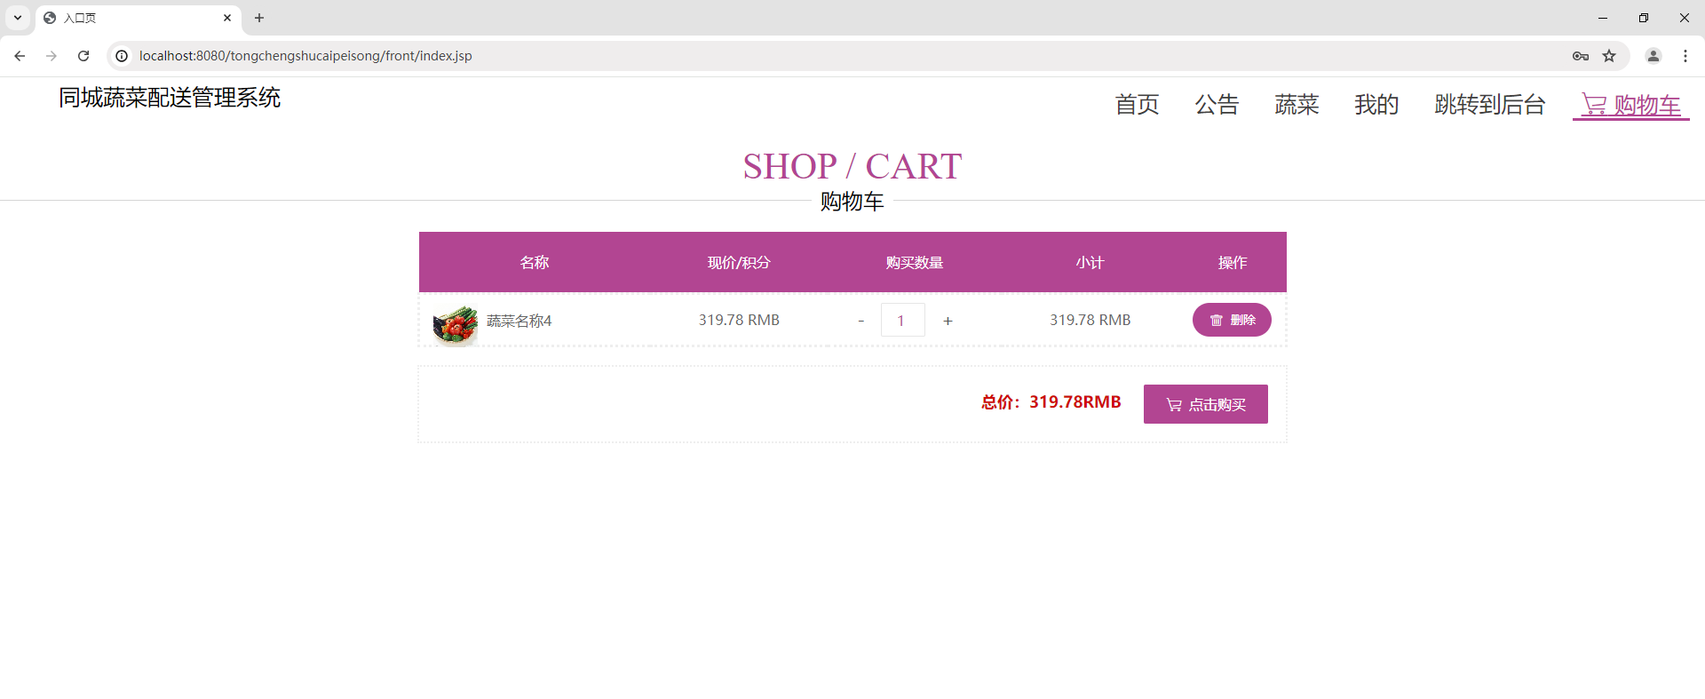Image resolution: width=1705 pixels, height=699 pixels.
Task: Click the purchase quantity input field
Action: click(x=903, y=320)
